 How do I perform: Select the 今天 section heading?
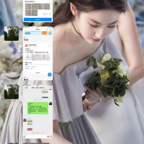26,40
